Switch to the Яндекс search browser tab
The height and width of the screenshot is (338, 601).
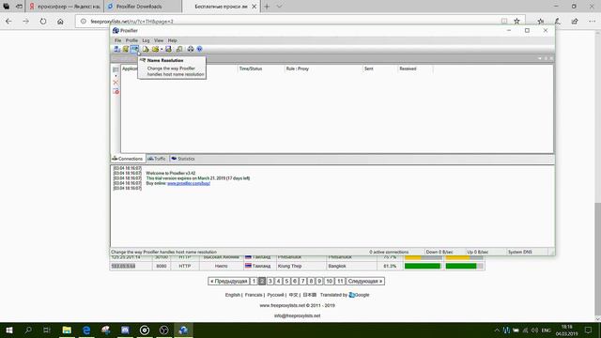point(64,7)
